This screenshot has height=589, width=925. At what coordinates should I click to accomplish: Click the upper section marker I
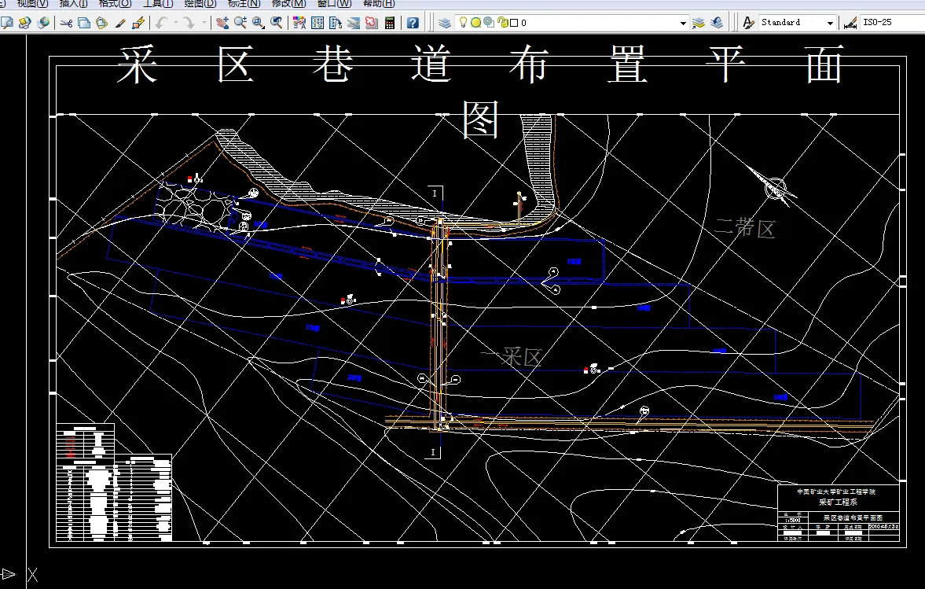pyautogui.click(x=435, y=193)
